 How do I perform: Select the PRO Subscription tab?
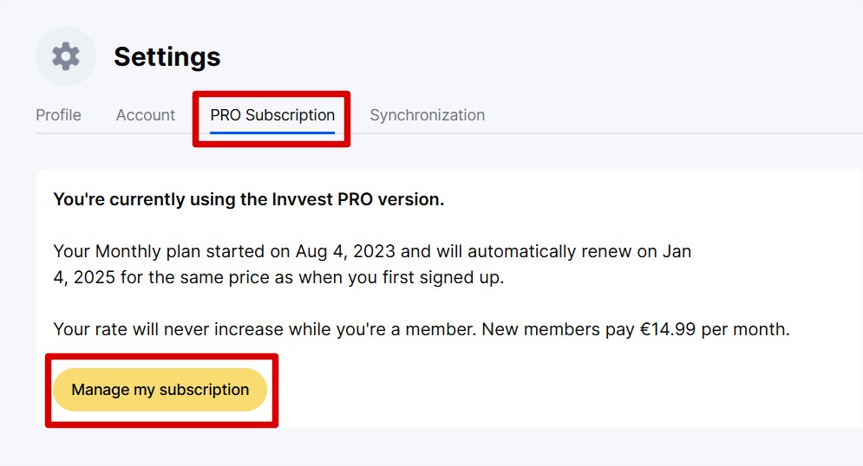(272, 115)
